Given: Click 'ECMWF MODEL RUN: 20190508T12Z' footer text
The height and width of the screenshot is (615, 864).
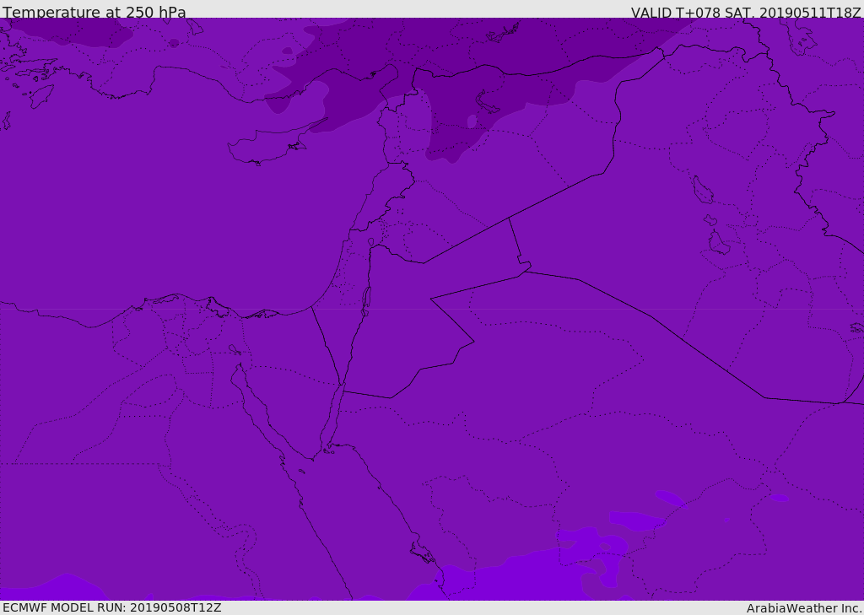Looking at the screenshot, I should point(112,607).
